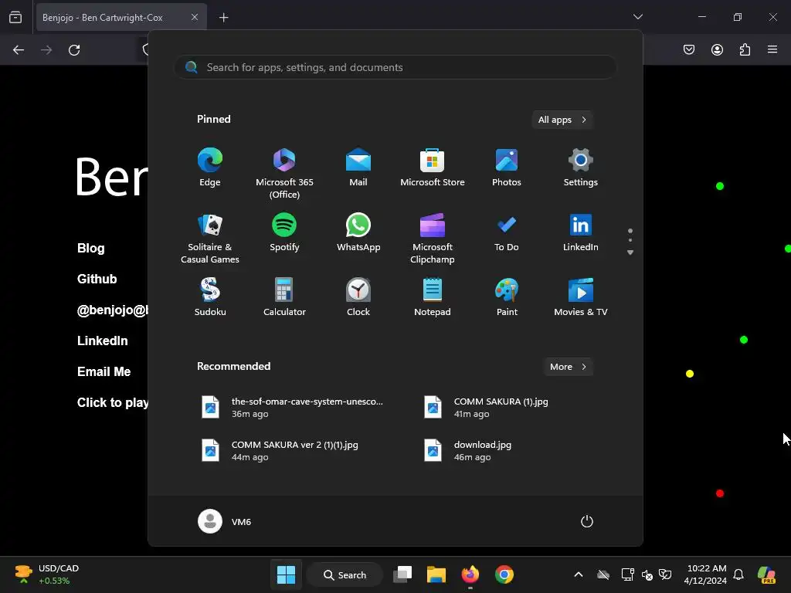This screenshot has height=593, width=791.
Task: Open File Explorer from taskbar
Action: tap(436, 574)
